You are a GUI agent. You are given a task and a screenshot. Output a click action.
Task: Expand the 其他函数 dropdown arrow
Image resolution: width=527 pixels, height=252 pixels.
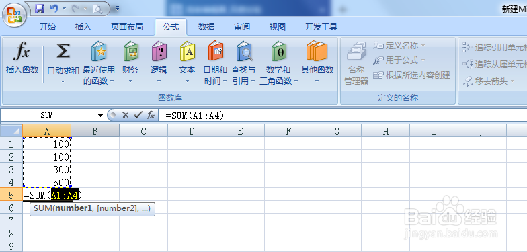click(317, 81)
